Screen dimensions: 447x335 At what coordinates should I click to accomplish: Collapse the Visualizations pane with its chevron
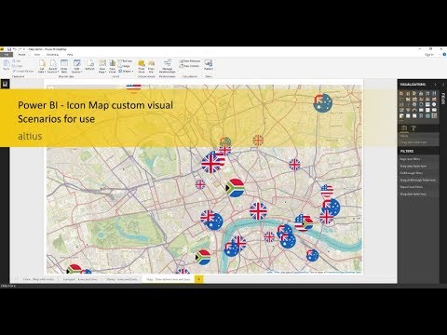[x=435, y=85]
